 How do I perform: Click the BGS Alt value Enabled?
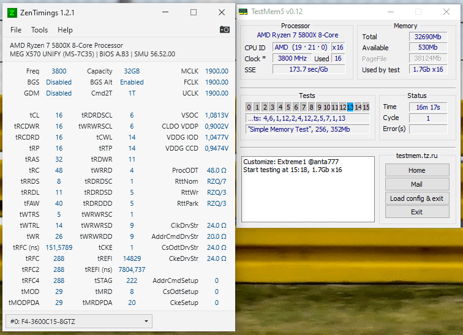point(132,82)
